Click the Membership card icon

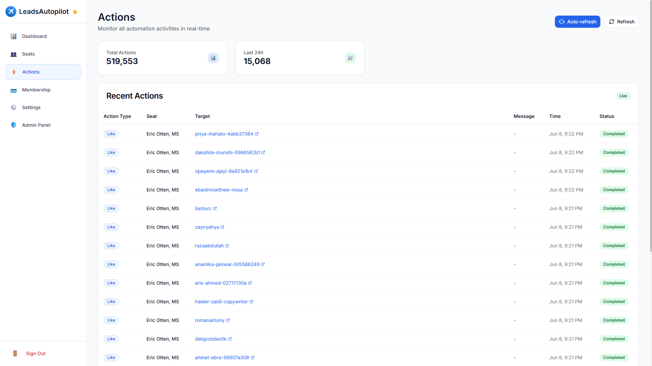click(x=14, y=90)
